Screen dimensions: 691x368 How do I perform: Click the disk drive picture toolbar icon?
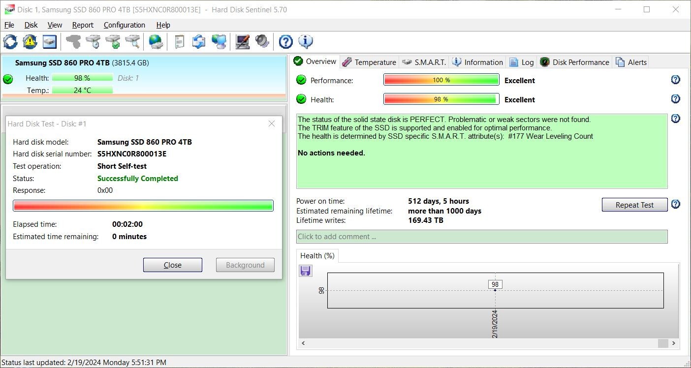tap(50, 42)
